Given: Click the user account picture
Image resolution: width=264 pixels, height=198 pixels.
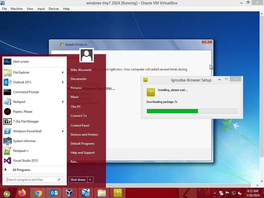Looking at the screenshot, I should coord(87,55).
